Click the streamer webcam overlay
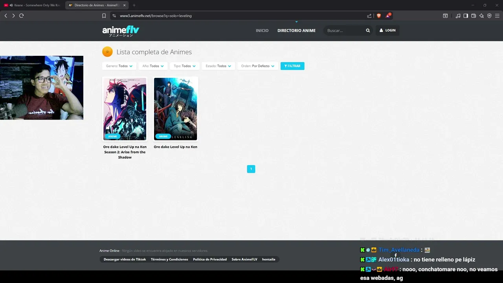This screenshot has height=283, width=503. point(42,88)
